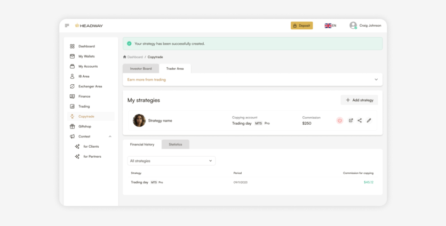Go to Exchanger Area in sidebar
The width and height of the screenshot is (446, 226).
tap(90, 86)
